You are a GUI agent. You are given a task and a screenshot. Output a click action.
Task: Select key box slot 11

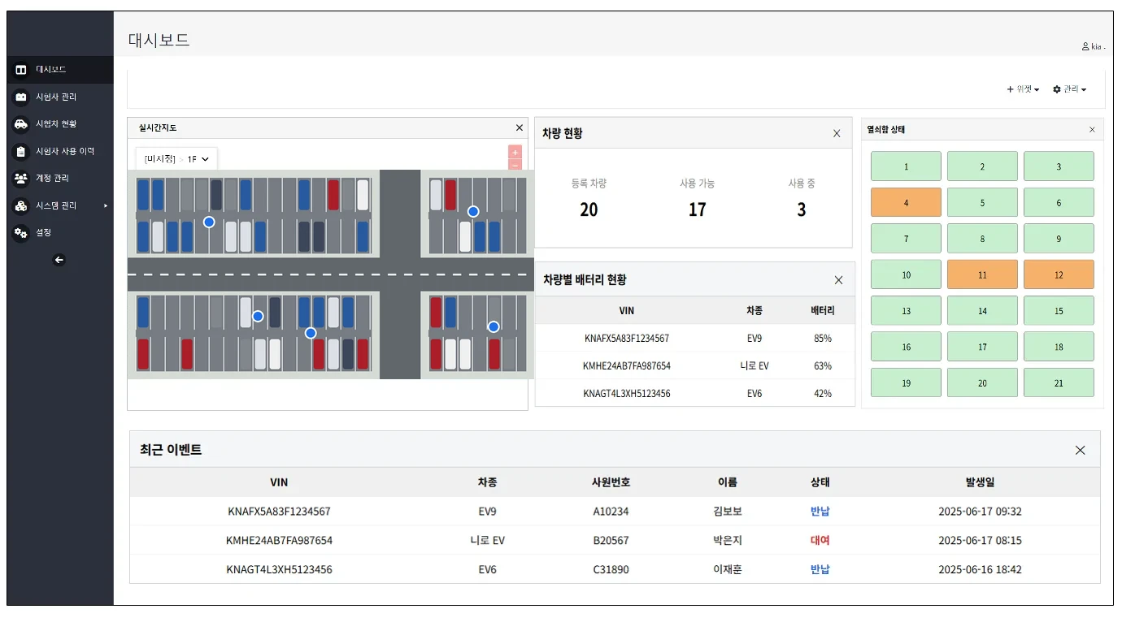click(x=982, y=275)
